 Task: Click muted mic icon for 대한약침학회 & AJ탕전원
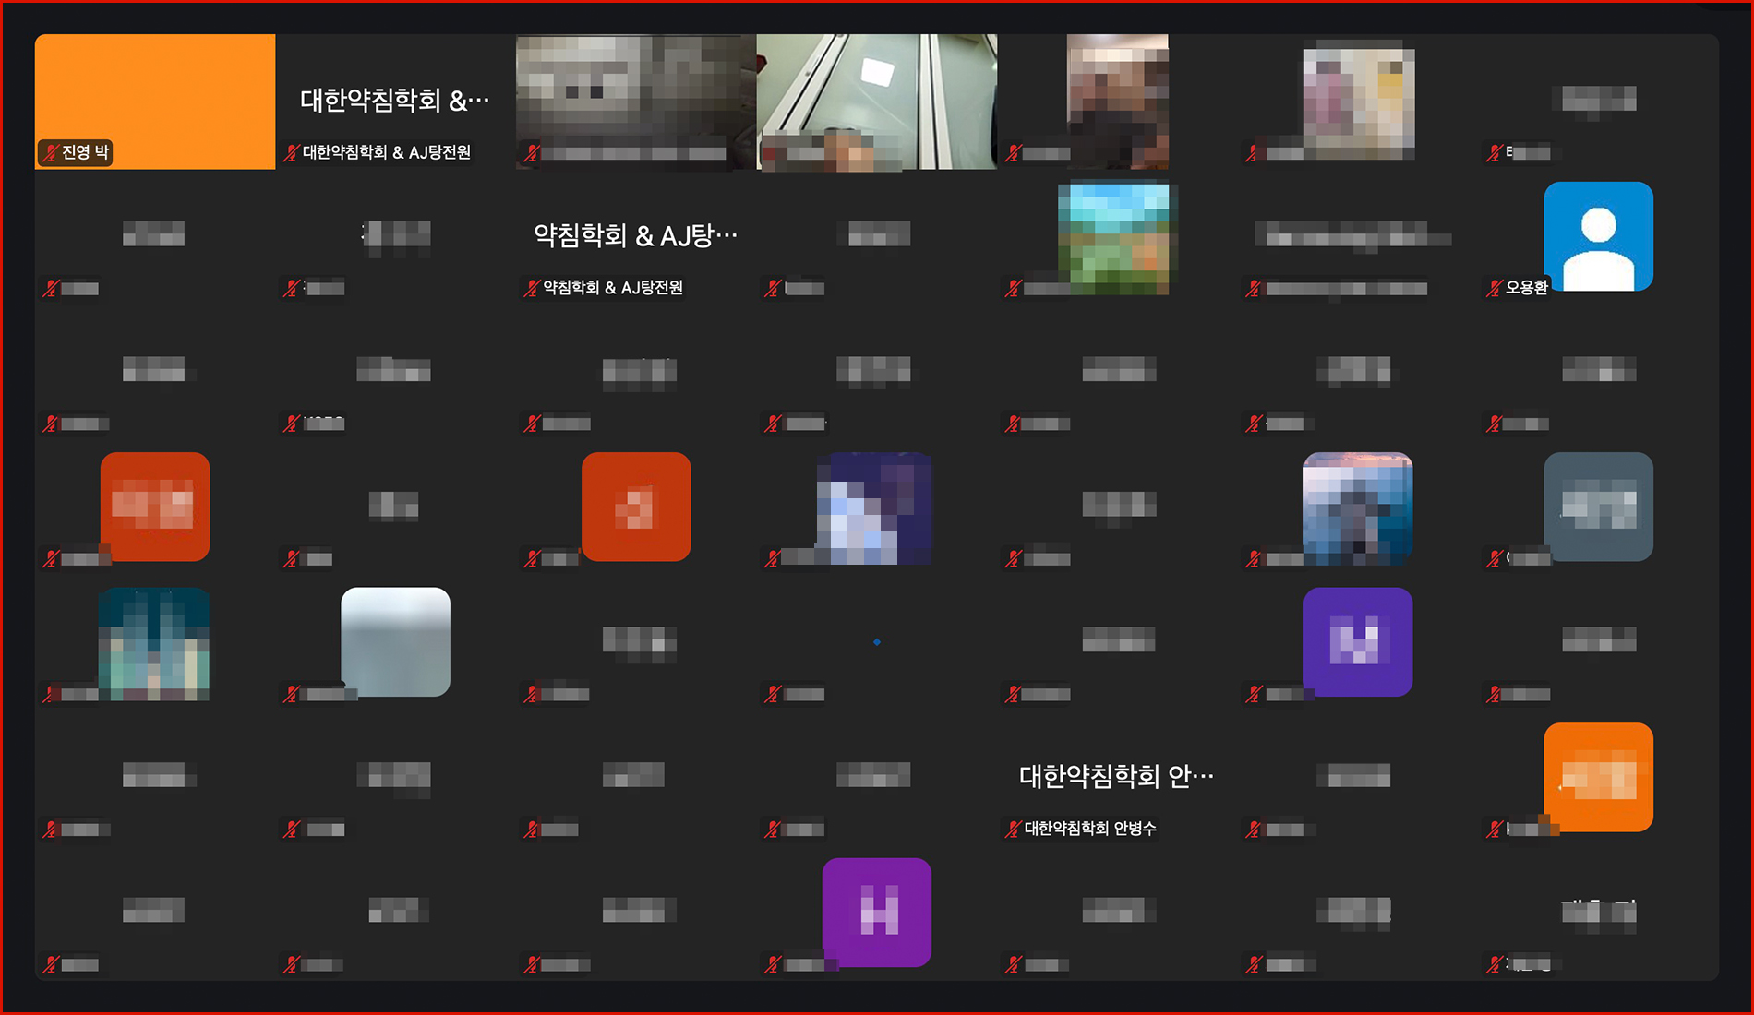click(292, 153)
